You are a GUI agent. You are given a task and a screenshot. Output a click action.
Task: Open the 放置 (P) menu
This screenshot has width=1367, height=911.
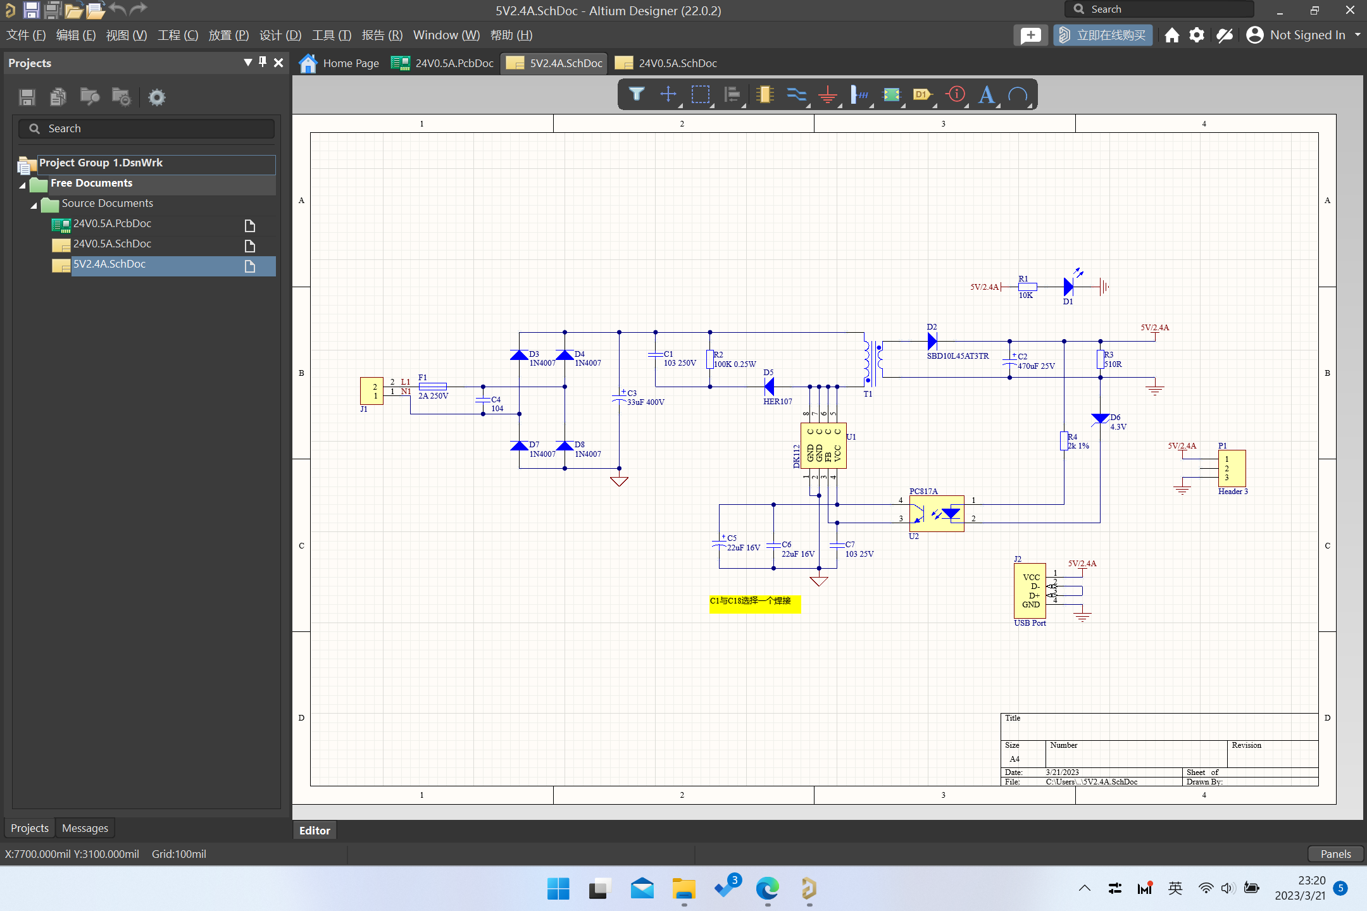228,35
